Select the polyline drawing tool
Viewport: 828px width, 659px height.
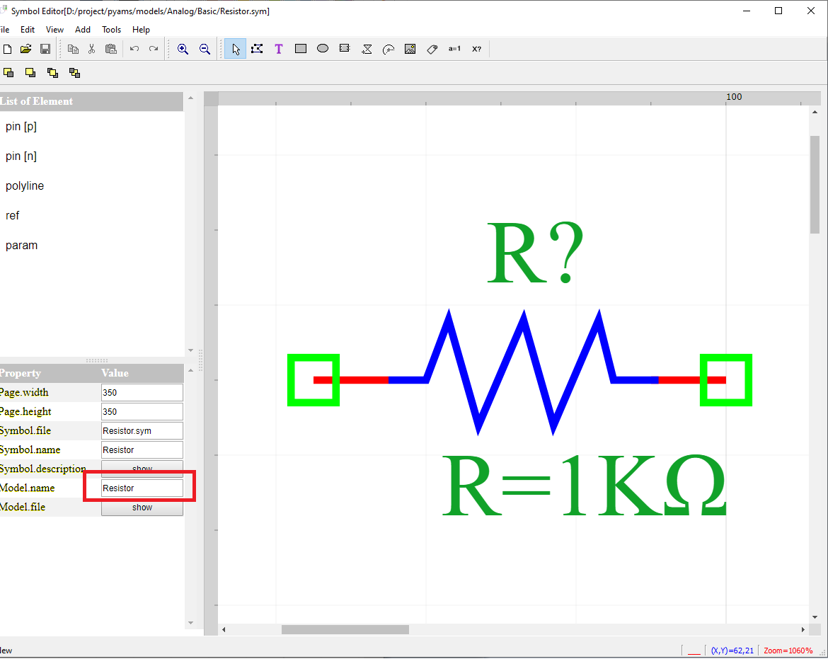click(257, 49)
